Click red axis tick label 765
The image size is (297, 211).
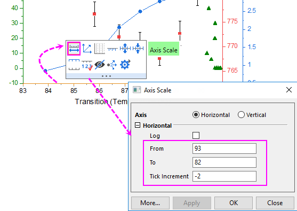tap(232, 71)
